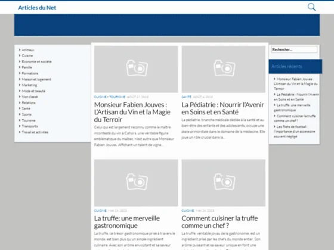The width and height of the screenshot is (334, 250).
Task: Open Monsieur Fabien Jouves article title
Action: [132, 112]
